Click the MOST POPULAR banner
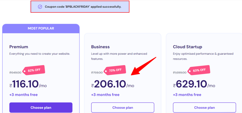242x113 pixels. point(41,28)
